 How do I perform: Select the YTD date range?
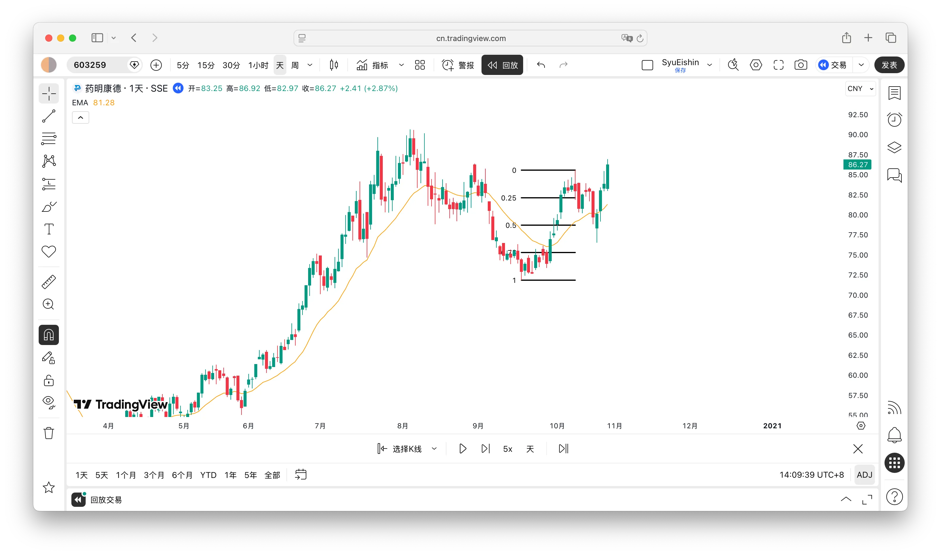tap(208, 475)
